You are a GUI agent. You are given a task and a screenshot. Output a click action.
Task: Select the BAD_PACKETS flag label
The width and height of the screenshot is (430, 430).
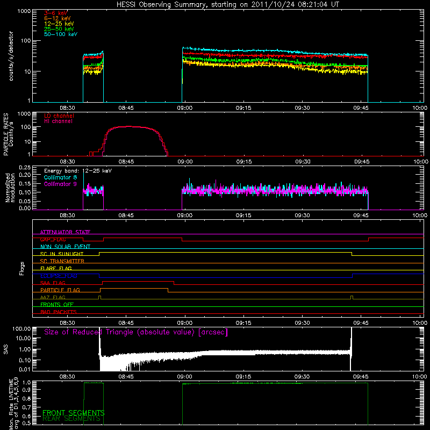click(x=59, y=312)
